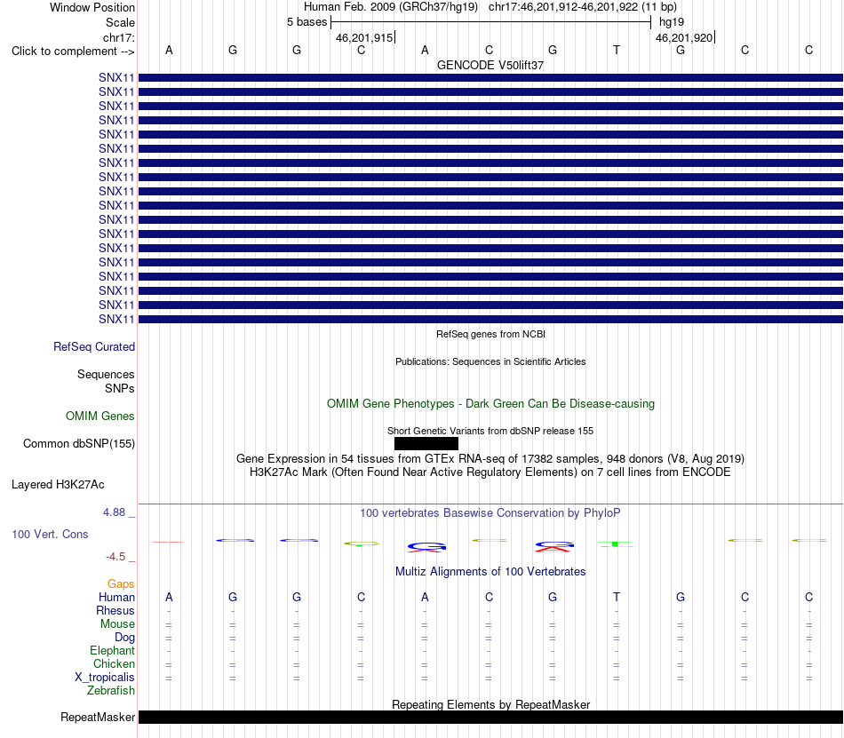This screenshot has width=844, height=738.
Task: Click 'Short Genetic Variants from dbSNP release 155'
Action: point(490,431)
